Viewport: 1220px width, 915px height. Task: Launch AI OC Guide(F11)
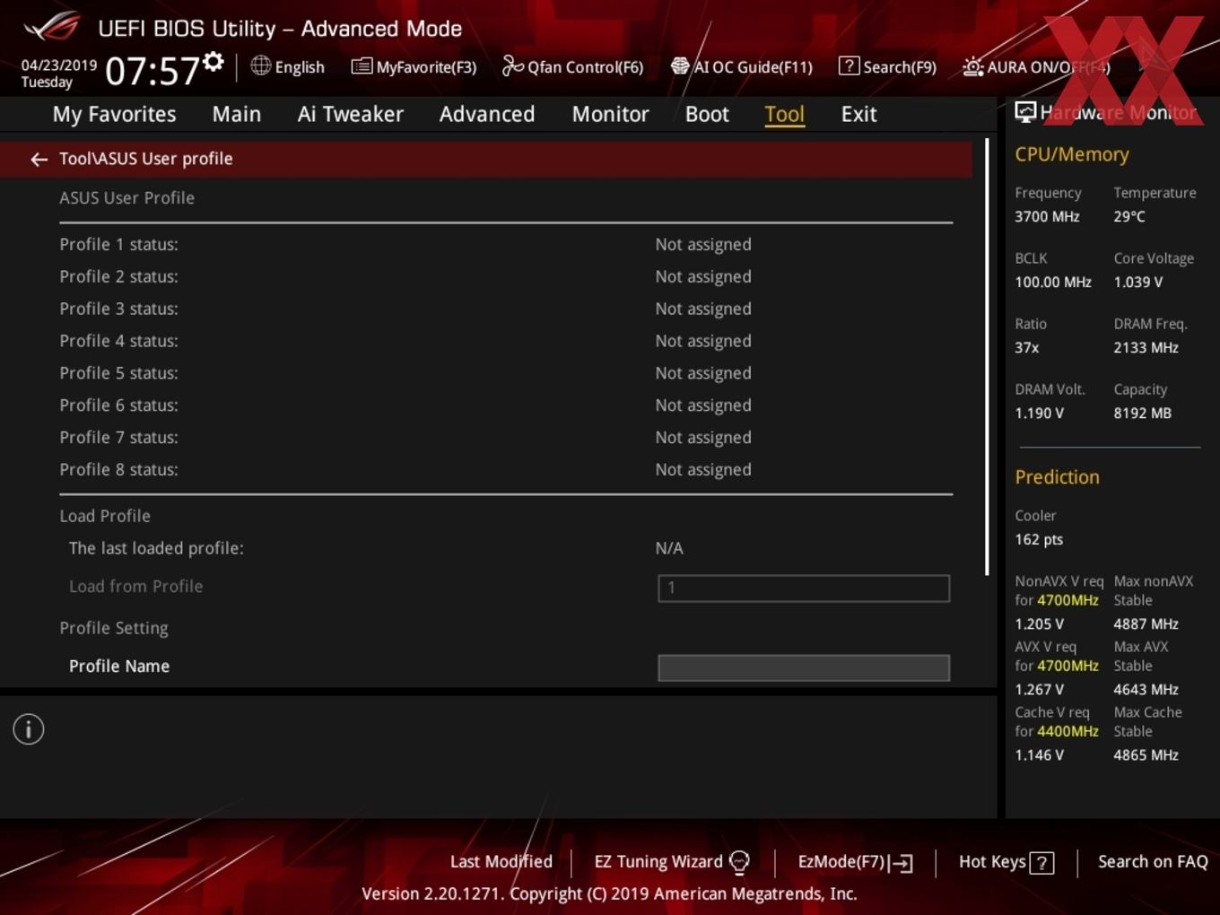click(741, 66)
